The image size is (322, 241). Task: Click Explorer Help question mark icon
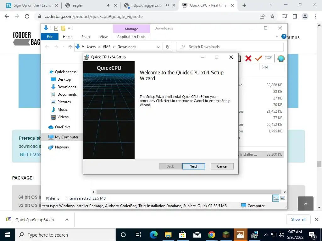[284, 36]
